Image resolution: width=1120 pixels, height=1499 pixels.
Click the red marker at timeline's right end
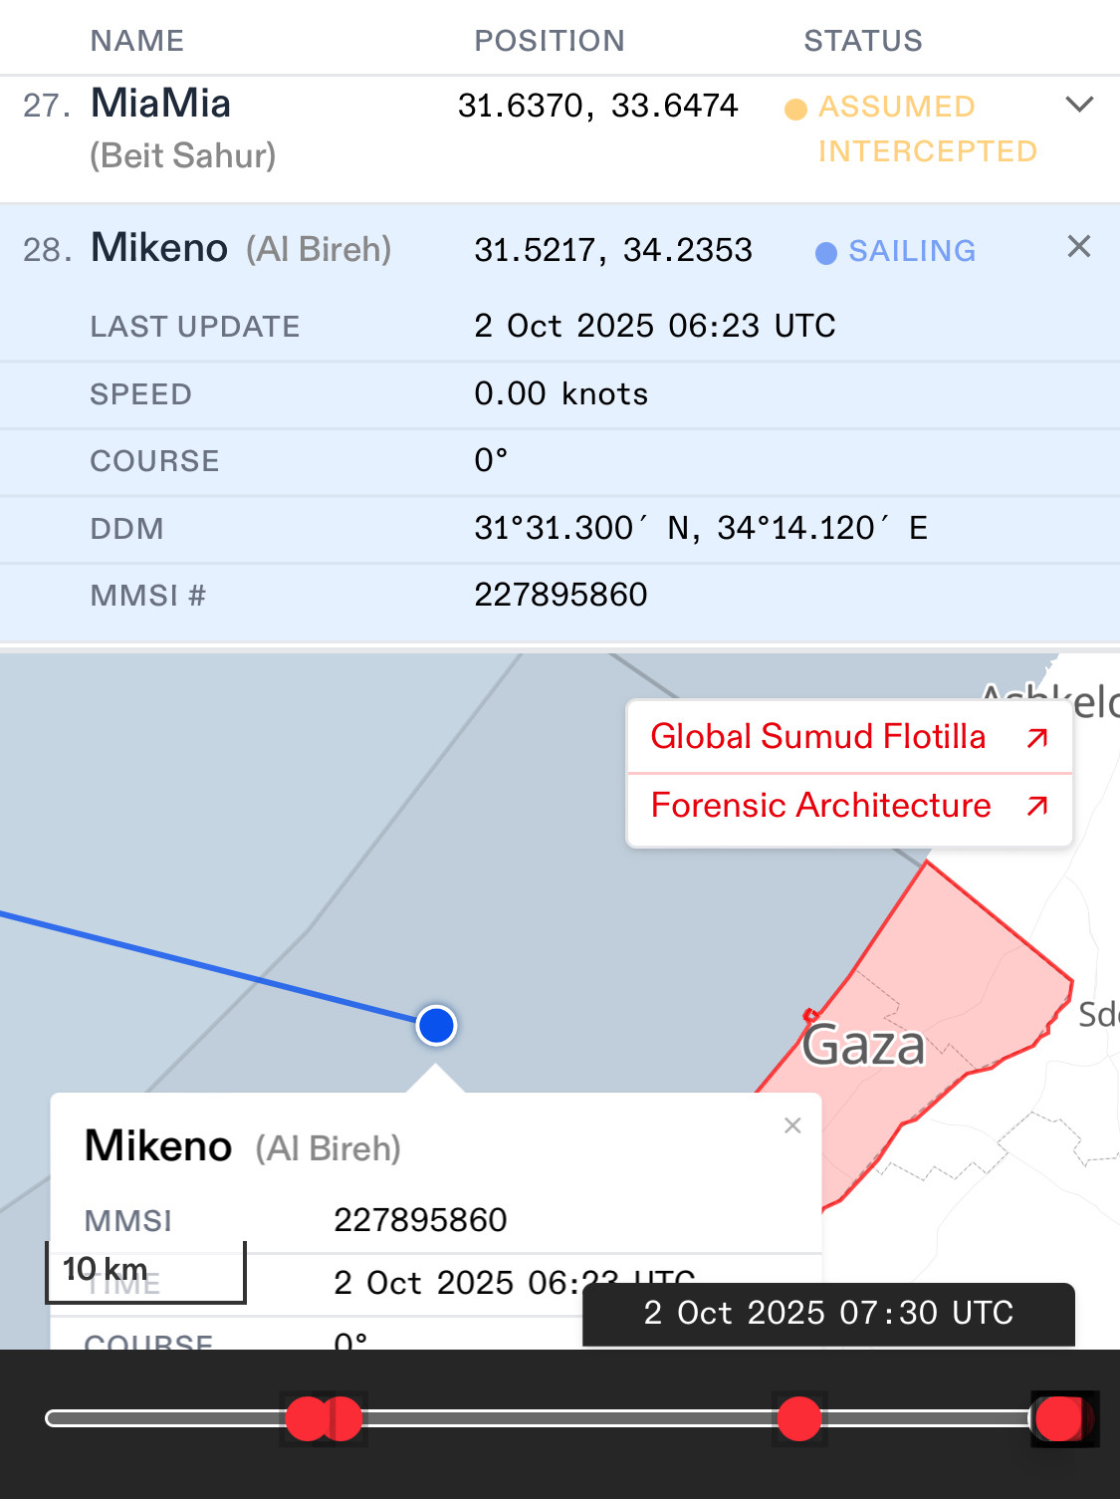[x=1061, y=1418]
